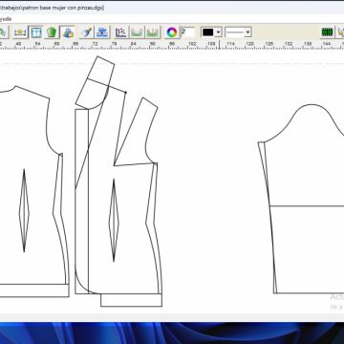Click the yellow measurement ruler toolbar icon

(x=20, y=32)
